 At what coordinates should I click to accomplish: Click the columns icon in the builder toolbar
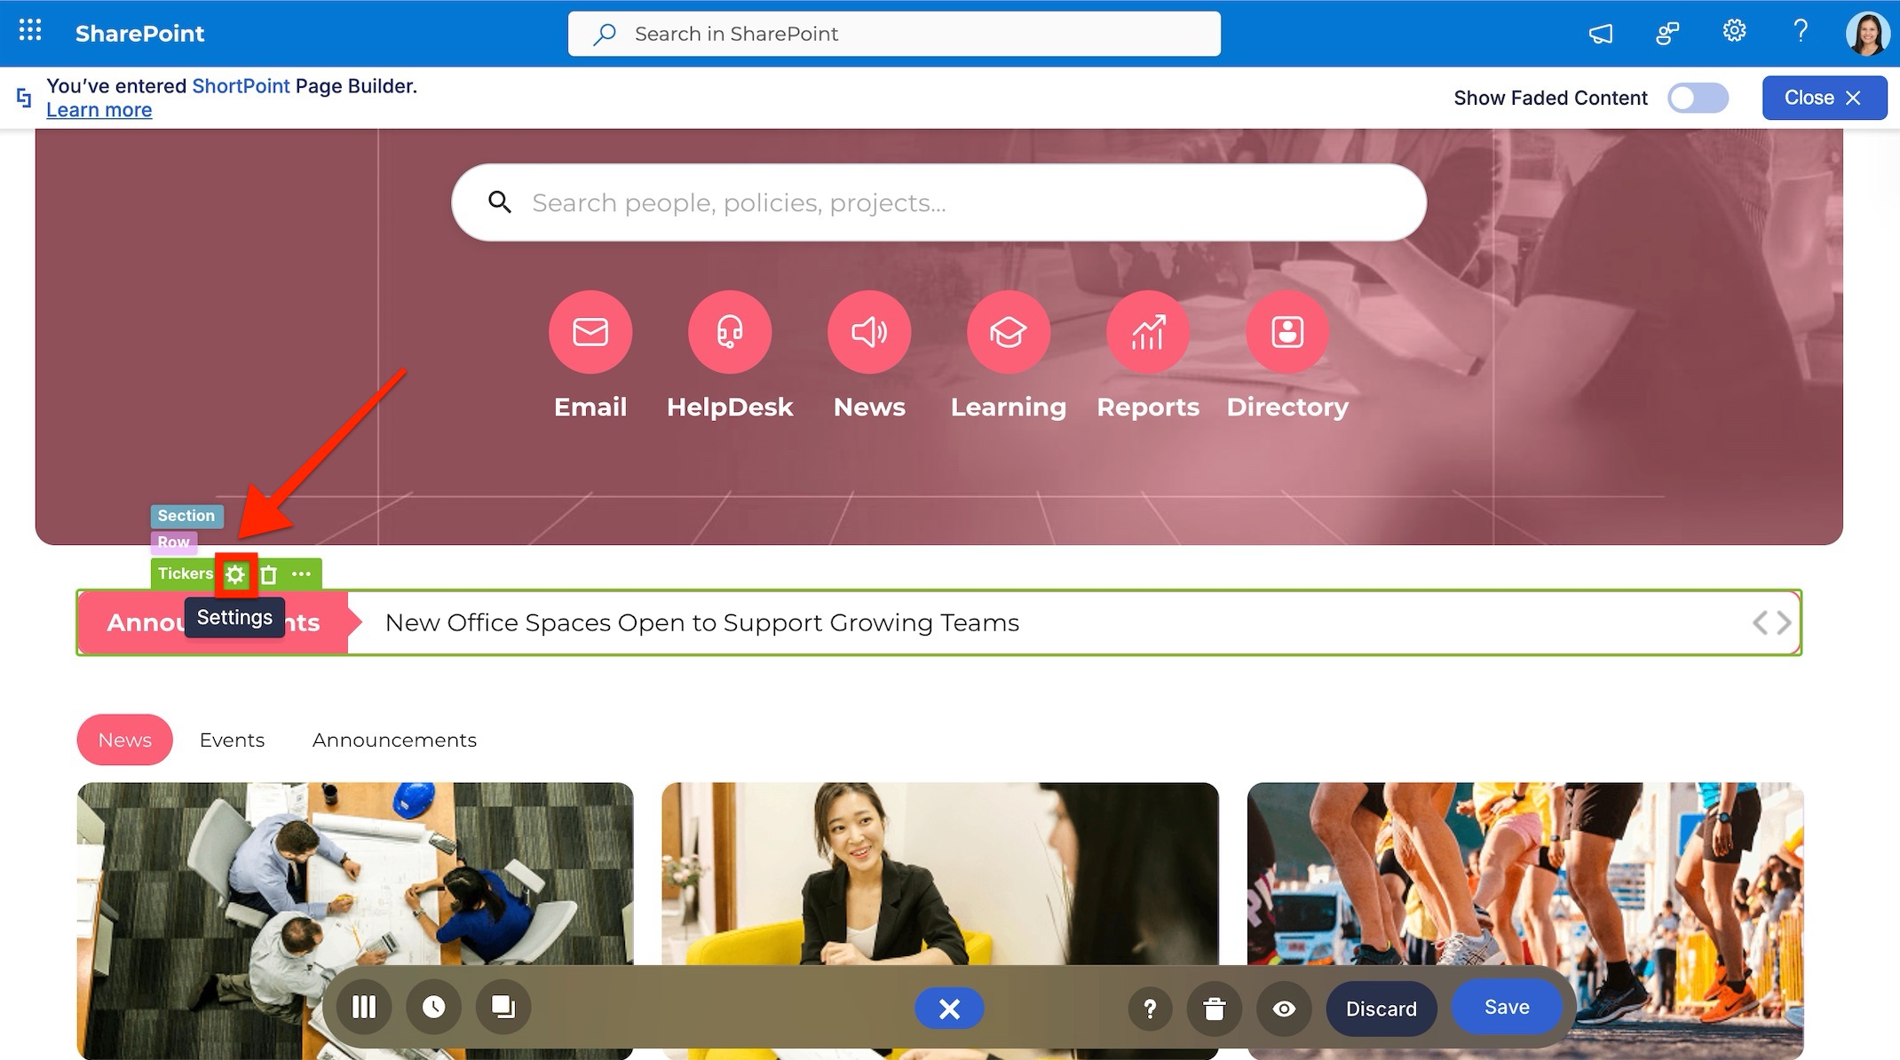click(x=364, y=1008)
